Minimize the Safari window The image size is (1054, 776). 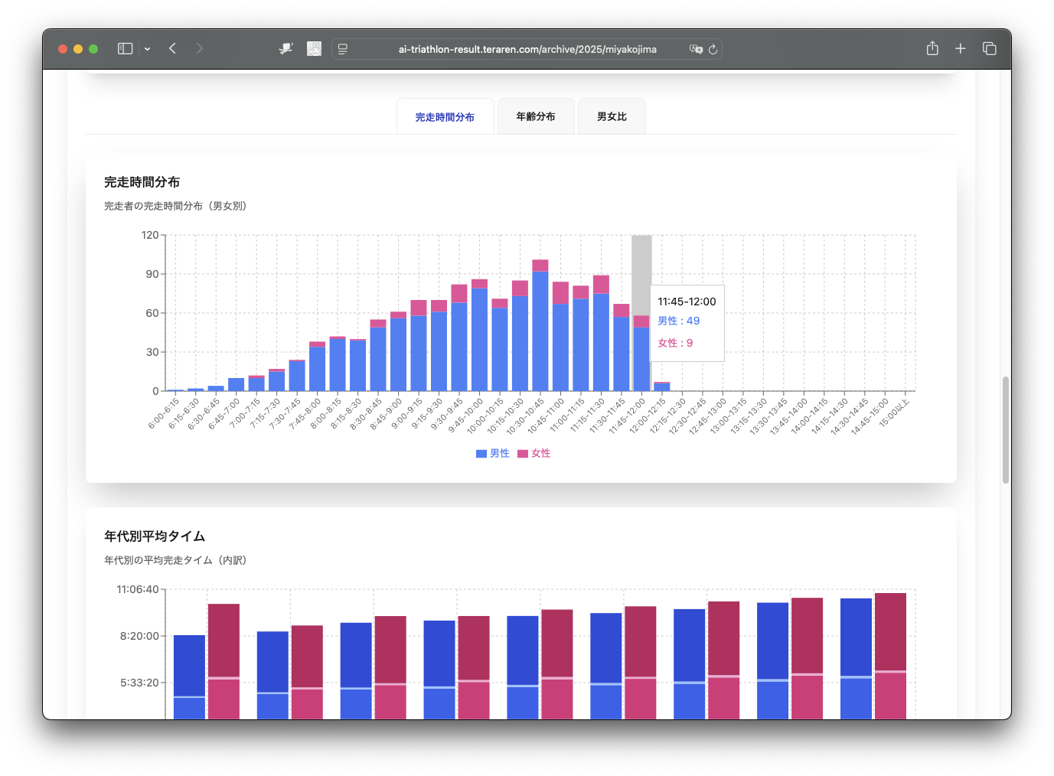tap(78, 49)
